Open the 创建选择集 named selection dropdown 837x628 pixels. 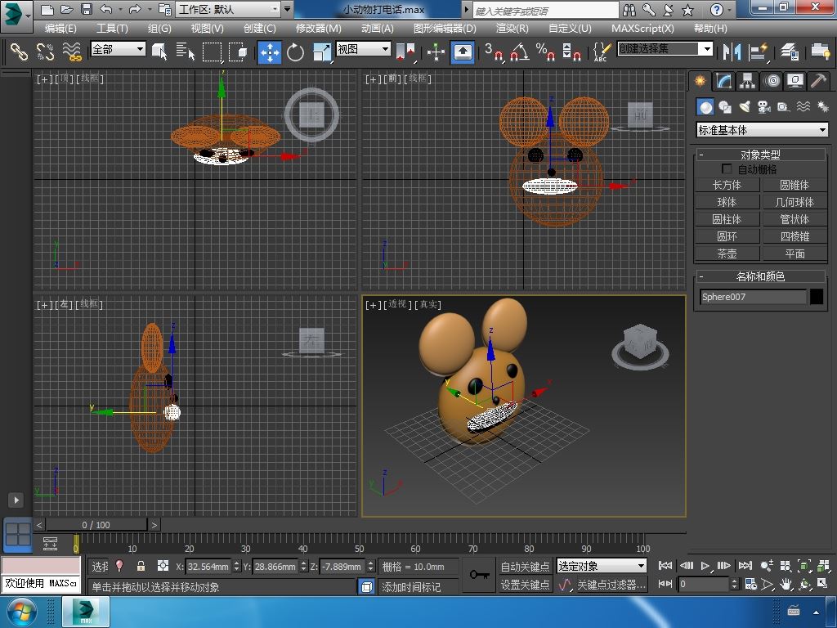665,49
